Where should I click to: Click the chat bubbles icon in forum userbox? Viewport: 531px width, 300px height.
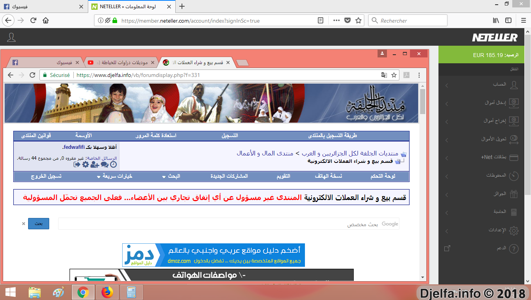tap(104, 165)
